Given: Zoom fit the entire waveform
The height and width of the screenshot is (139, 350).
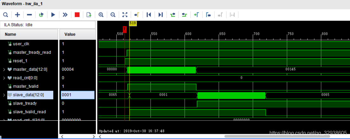Looking at the screenshot, I should point(125,15).
